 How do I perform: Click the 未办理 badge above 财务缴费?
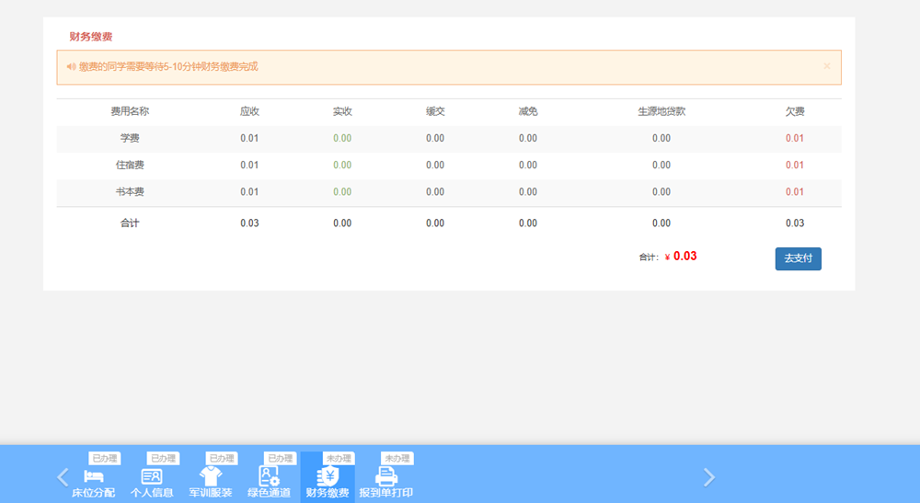(339, 458)
